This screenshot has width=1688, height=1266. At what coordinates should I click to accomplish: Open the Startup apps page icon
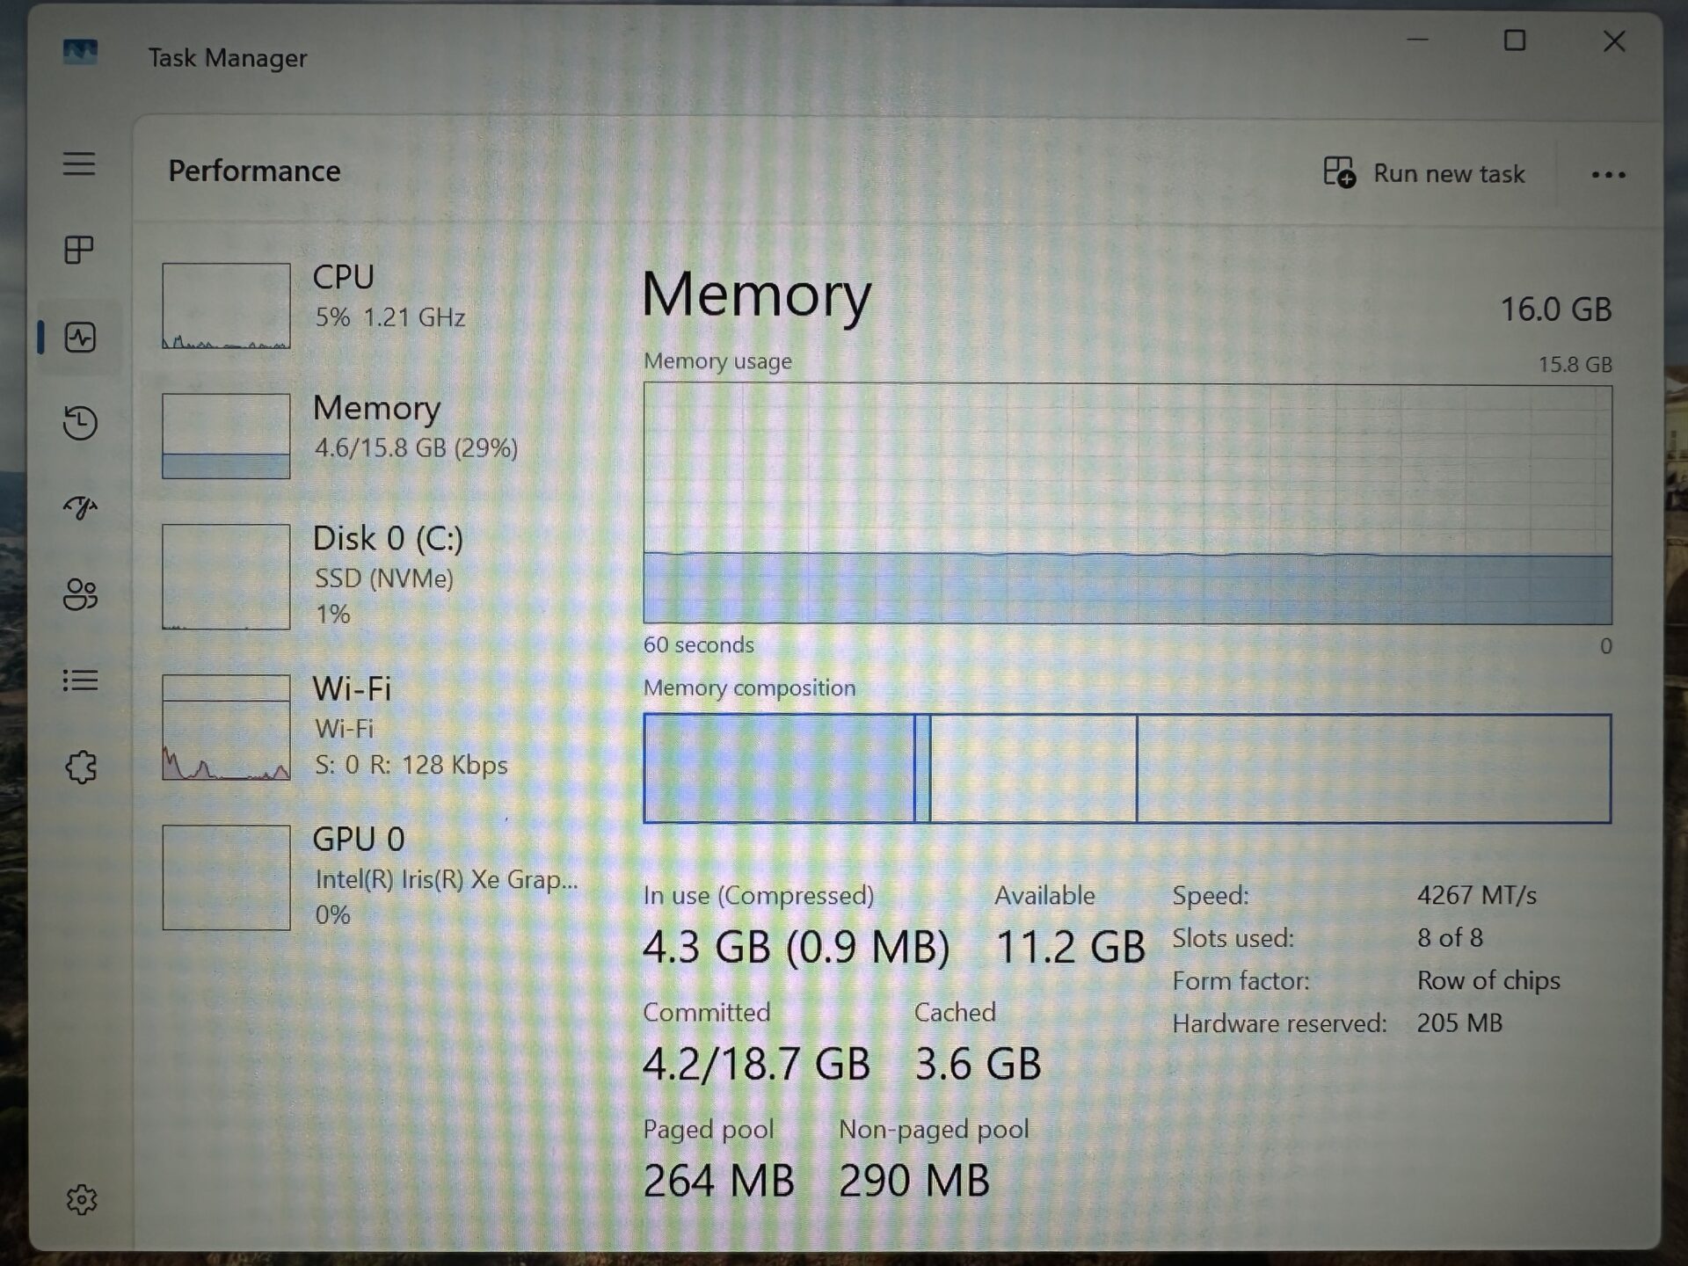pos(80,507)
